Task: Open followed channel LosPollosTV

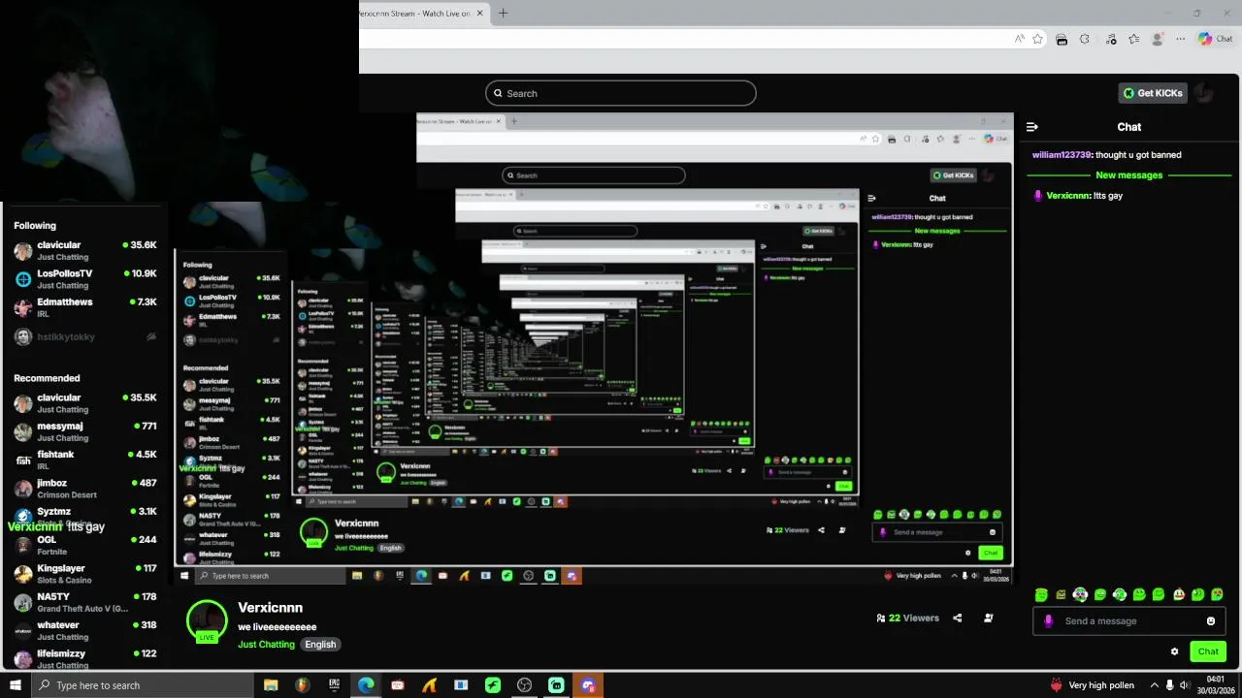Action: click(85, 279)
